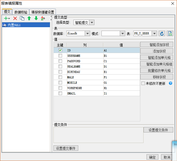Select the WORKPHONE column cell
177x161 pixels.
click(85, 88)
